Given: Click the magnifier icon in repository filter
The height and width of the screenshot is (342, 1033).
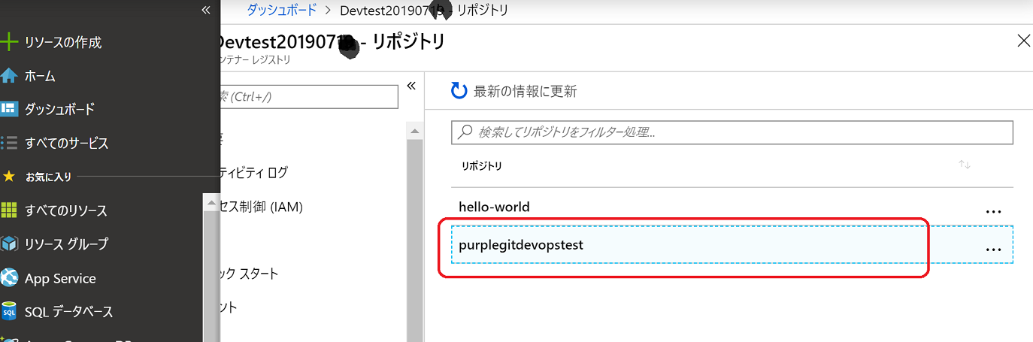Looking at the screenshot, I should [x=465, y=132].
